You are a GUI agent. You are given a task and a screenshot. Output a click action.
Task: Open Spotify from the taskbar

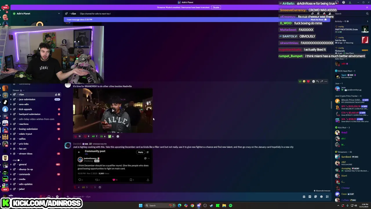[230, 206]
